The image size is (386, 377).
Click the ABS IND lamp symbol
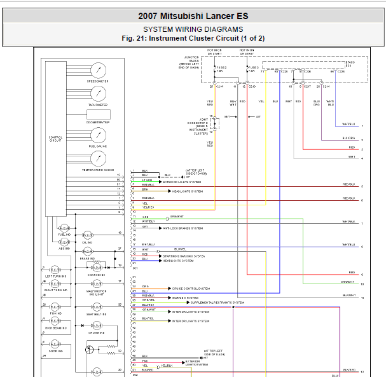(x=64, y=242)
